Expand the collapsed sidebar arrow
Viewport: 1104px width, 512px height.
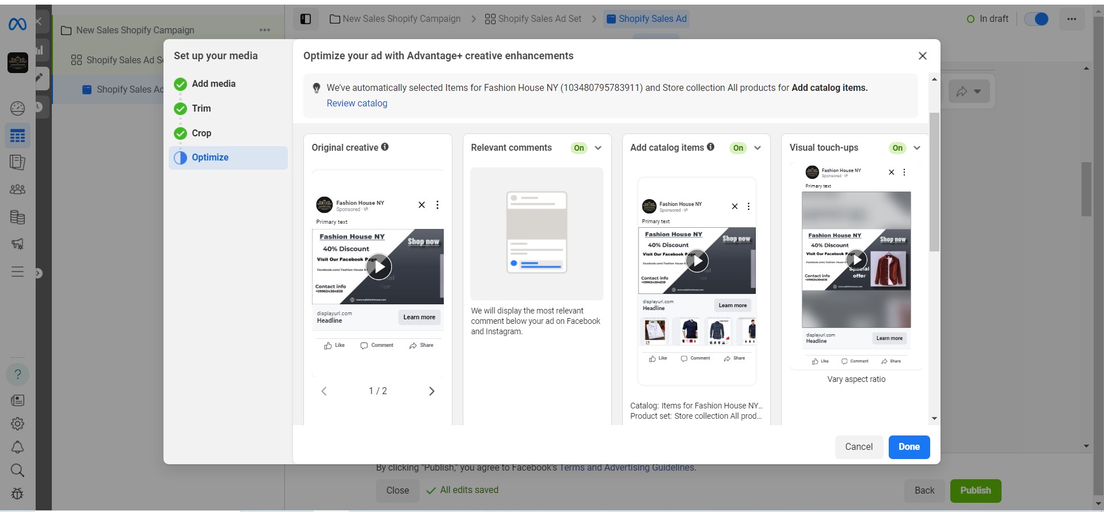pos(38,273)
